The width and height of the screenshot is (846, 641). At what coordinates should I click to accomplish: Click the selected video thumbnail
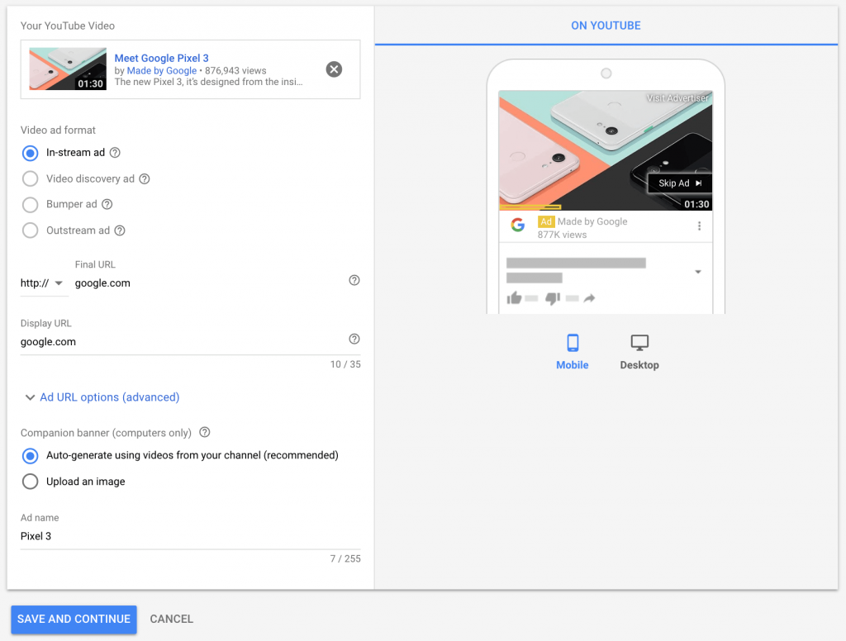pyautogui.click(x=68, y=69)
